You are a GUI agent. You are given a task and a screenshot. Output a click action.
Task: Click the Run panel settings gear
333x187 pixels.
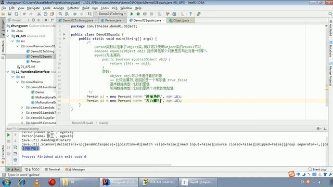318,128
